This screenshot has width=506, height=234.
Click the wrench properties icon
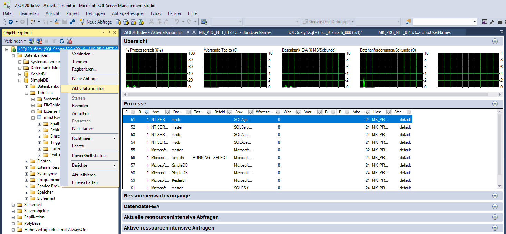pyautogui.click(x=492, y=22)
